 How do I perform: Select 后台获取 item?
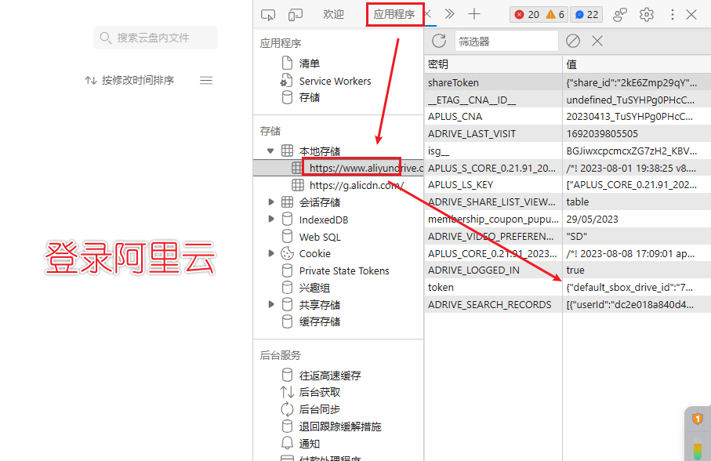(319, 393)
